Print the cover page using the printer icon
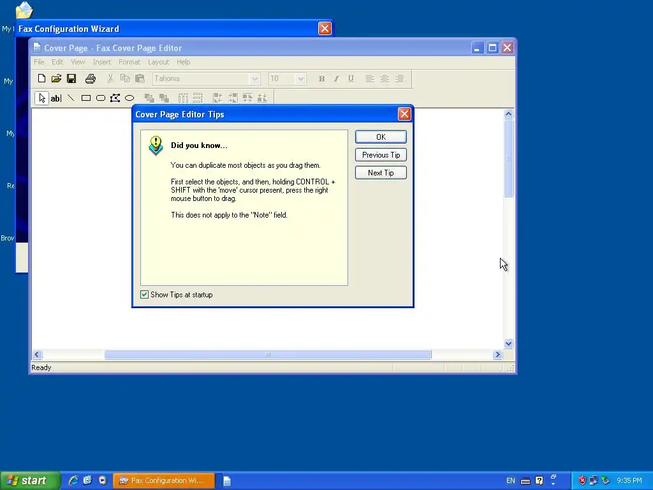653x490 pixels. [91, 78]
